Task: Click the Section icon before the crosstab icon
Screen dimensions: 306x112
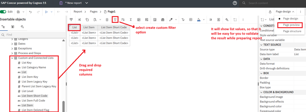Action: tap(147, 20)
